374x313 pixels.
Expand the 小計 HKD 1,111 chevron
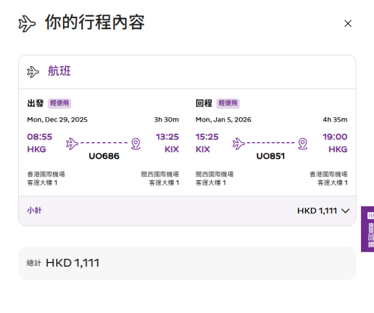point(345,211)
